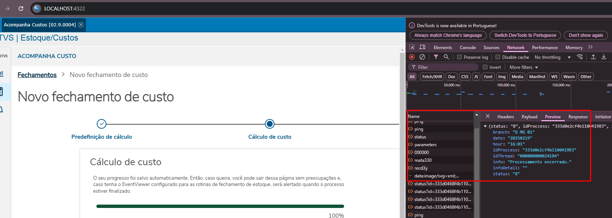This screenshot has width=612, height=218.
Task: Click Switch DevTools to Portuguese
Action: click(x=525, y=35)
